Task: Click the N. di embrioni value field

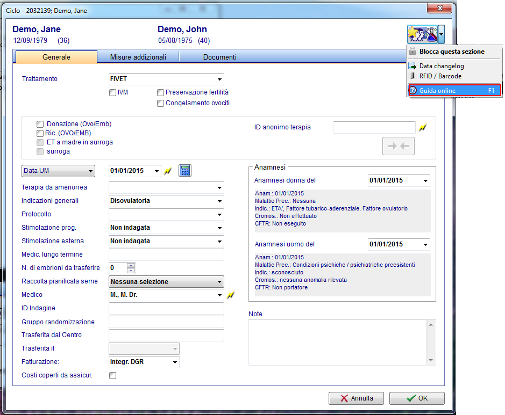Action: (x=118, y=268)
